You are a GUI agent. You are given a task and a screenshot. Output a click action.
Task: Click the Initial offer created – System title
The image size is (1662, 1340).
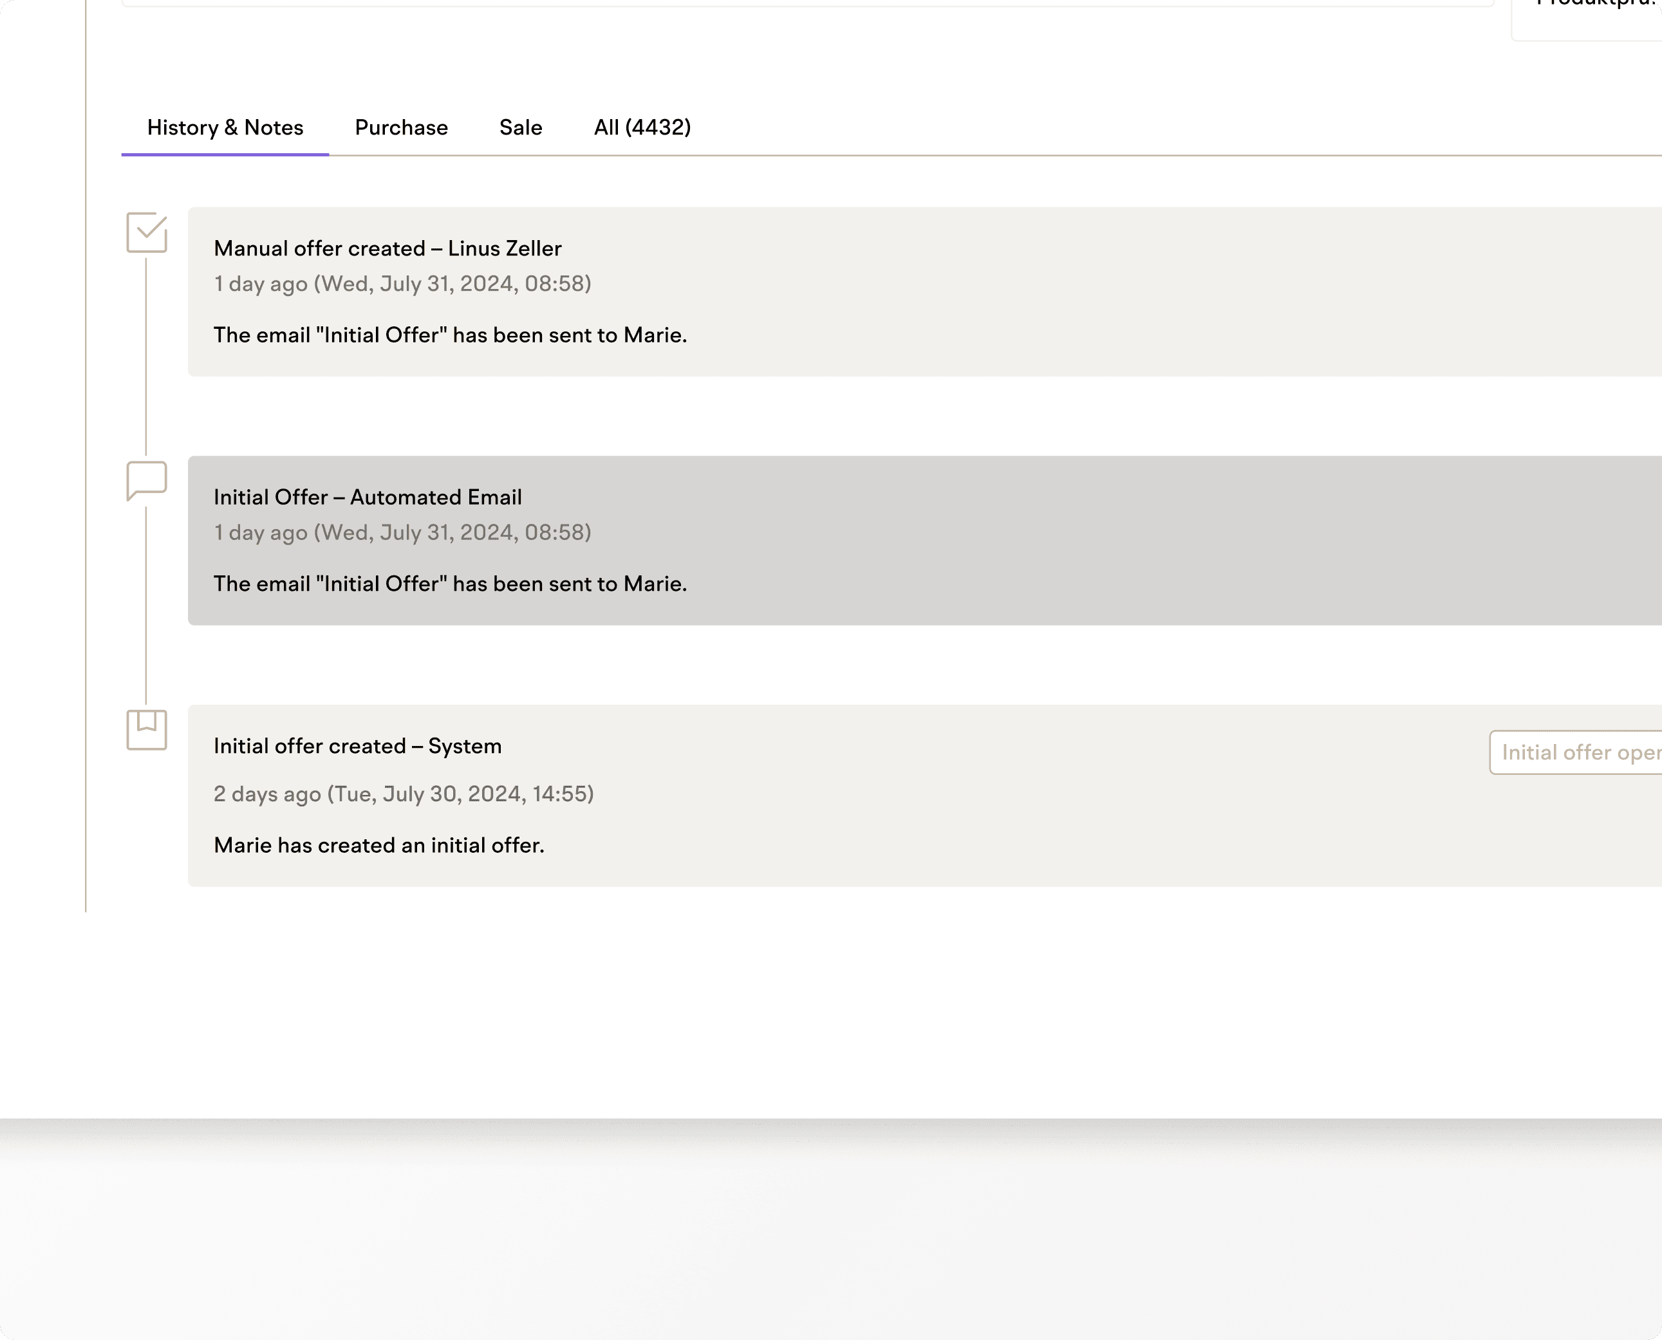click(x=357, y=746)
